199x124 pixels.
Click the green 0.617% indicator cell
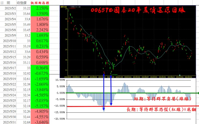pyautogui.click(x=40, y=41)
